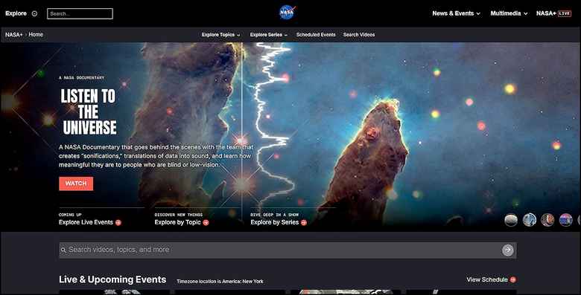
Task: Click arrow icon beside Explore by Series
Action: [304, 222]
